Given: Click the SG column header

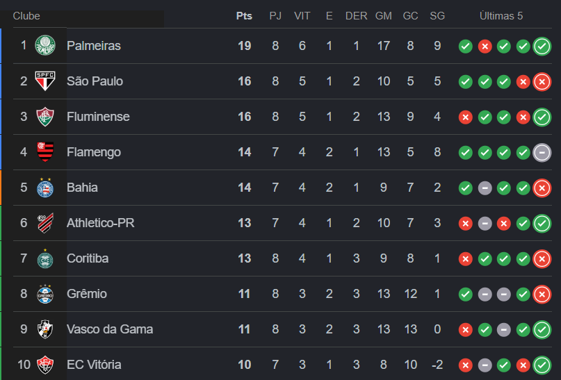Looking at the screenshot, I should point(437,16).
